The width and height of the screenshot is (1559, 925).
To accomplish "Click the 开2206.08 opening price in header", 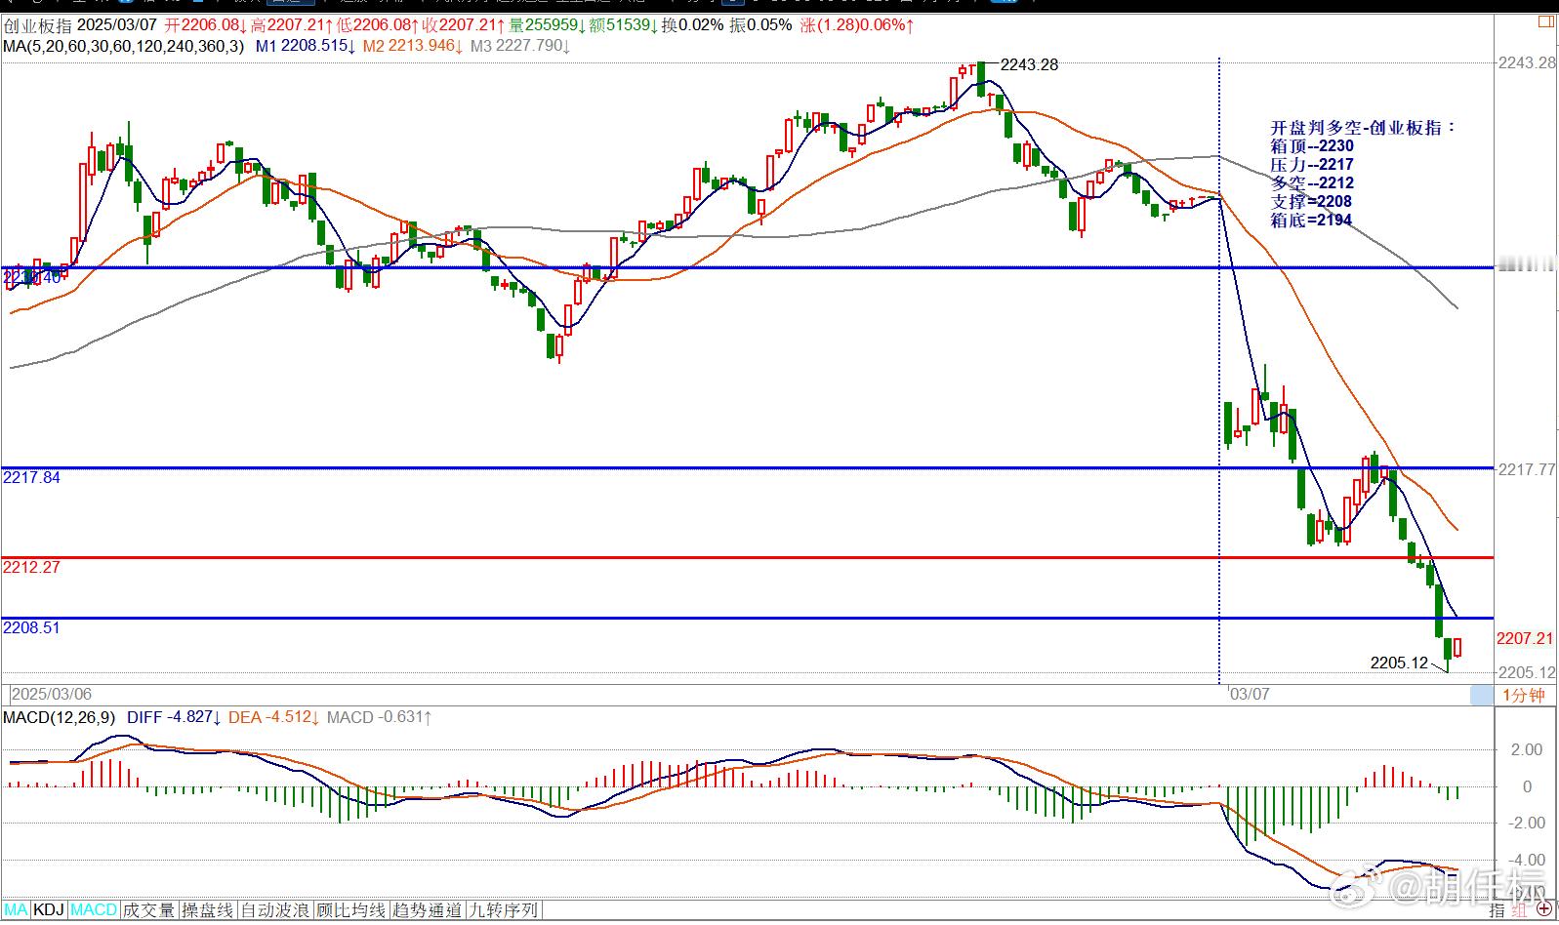I will (206, 25).
